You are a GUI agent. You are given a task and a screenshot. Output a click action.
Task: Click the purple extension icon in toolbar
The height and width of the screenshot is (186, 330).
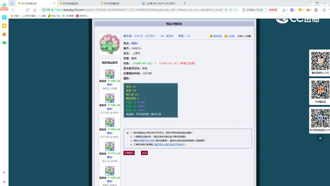click(292, 10)
